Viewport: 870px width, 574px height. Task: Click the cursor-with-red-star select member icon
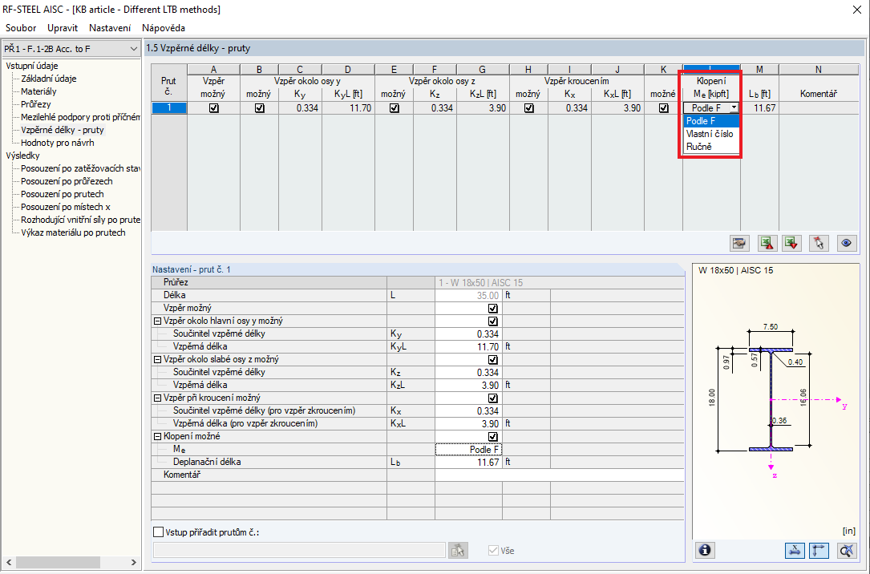coord(819,243)
